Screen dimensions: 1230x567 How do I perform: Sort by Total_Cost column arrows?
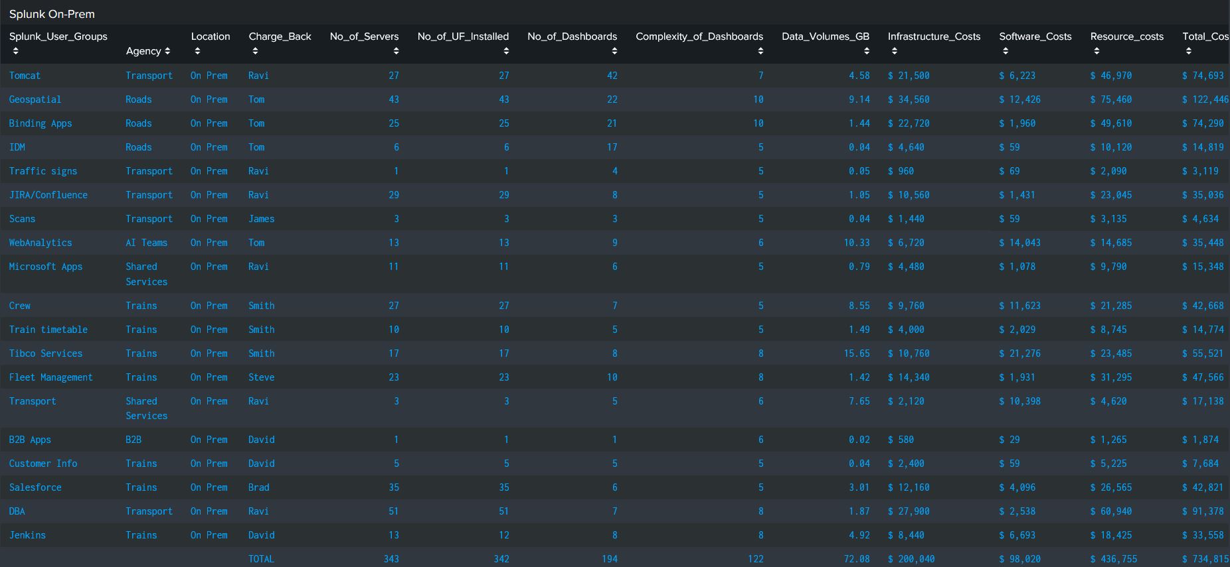1189,51
